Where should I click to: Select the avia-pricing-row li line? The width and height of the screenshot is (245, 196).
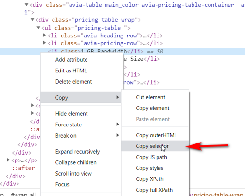[105, 43]
